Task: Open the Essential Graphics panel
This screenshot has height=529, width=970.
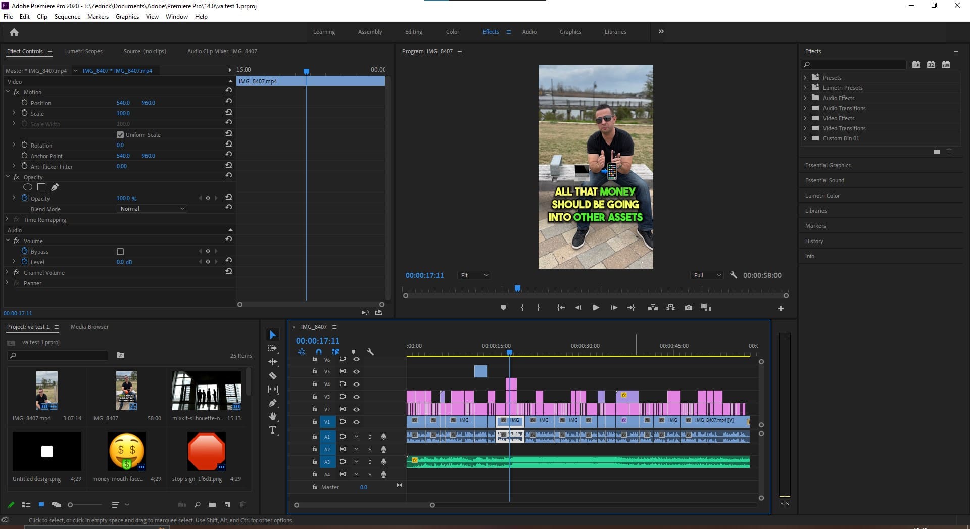Action: click(828, 165)
